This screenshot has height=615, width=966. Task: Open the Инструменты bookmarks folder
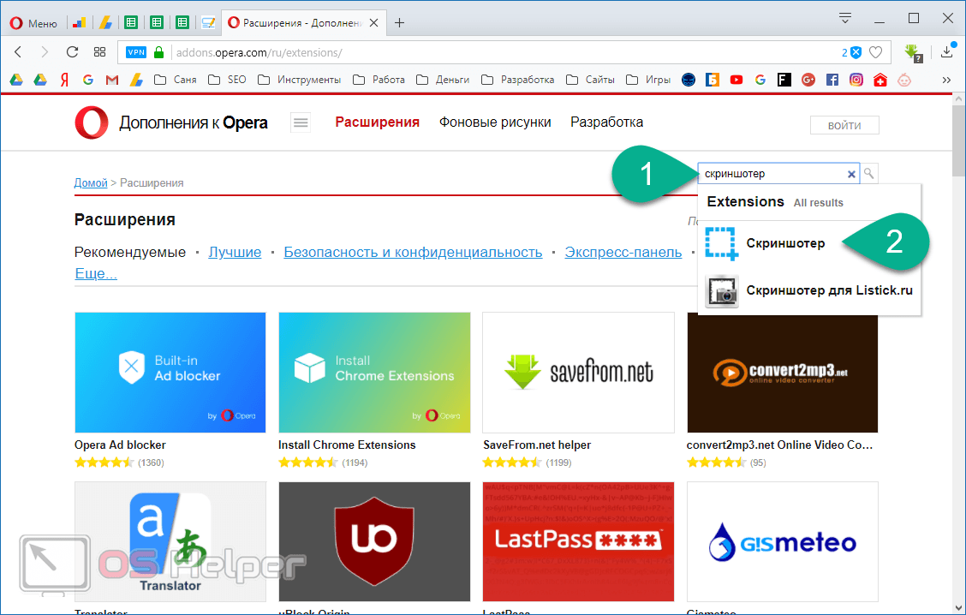click(x=299, y=80)
